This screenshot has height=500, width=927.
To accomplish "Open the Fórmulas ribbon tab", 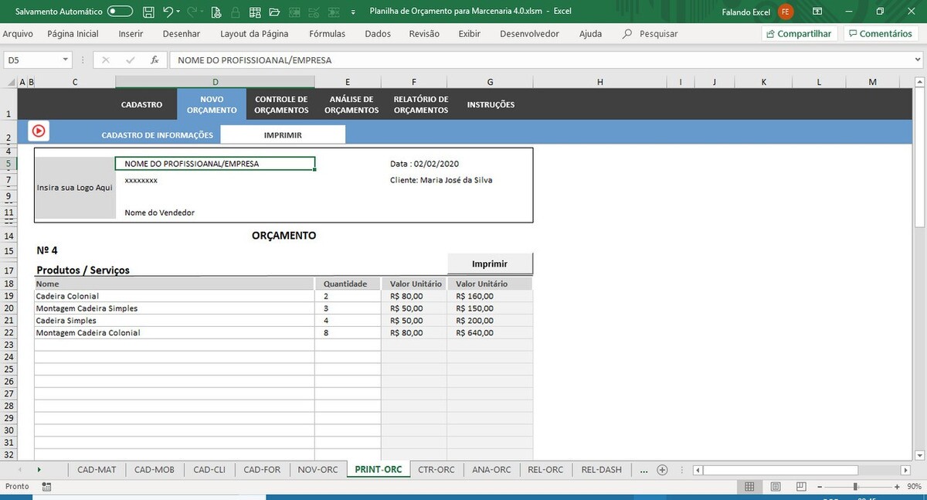I will click(327, 34).
